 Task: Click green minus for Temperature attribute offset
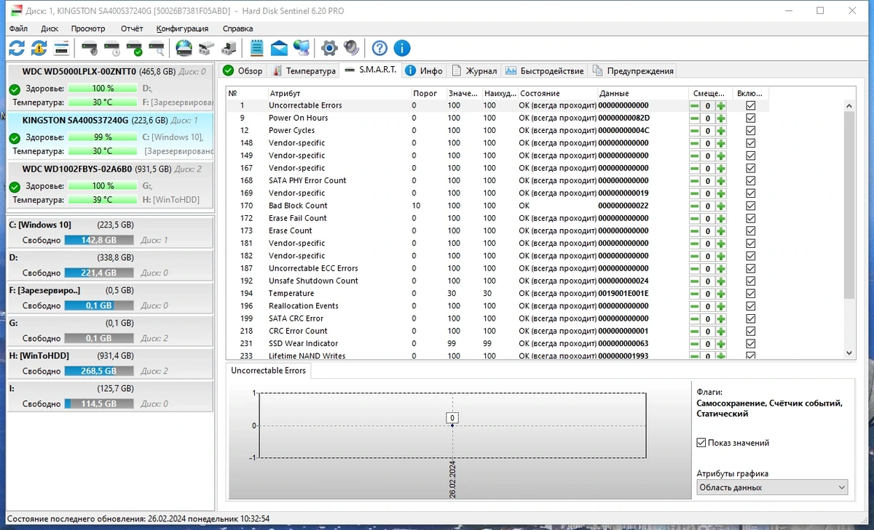tap(695, 294)
